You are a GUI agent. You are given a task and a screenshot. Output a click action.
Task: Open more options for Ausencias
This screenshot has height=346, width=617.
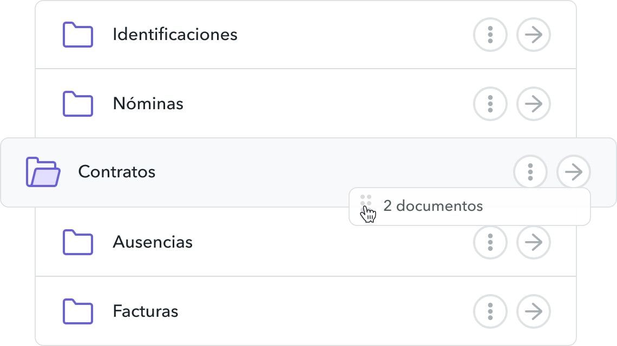[x=490, y=242]
